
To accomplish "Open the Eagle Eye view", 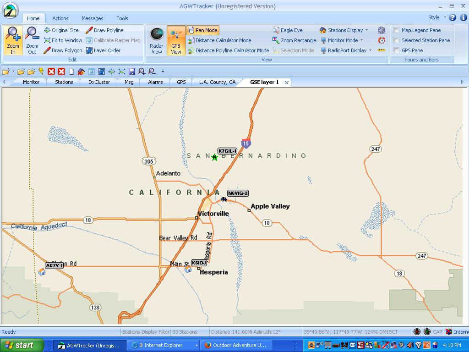I will 288,30.
